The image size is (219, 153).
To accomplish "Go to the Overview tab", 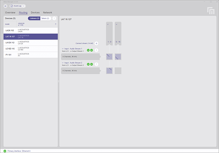I will [10, 13].
